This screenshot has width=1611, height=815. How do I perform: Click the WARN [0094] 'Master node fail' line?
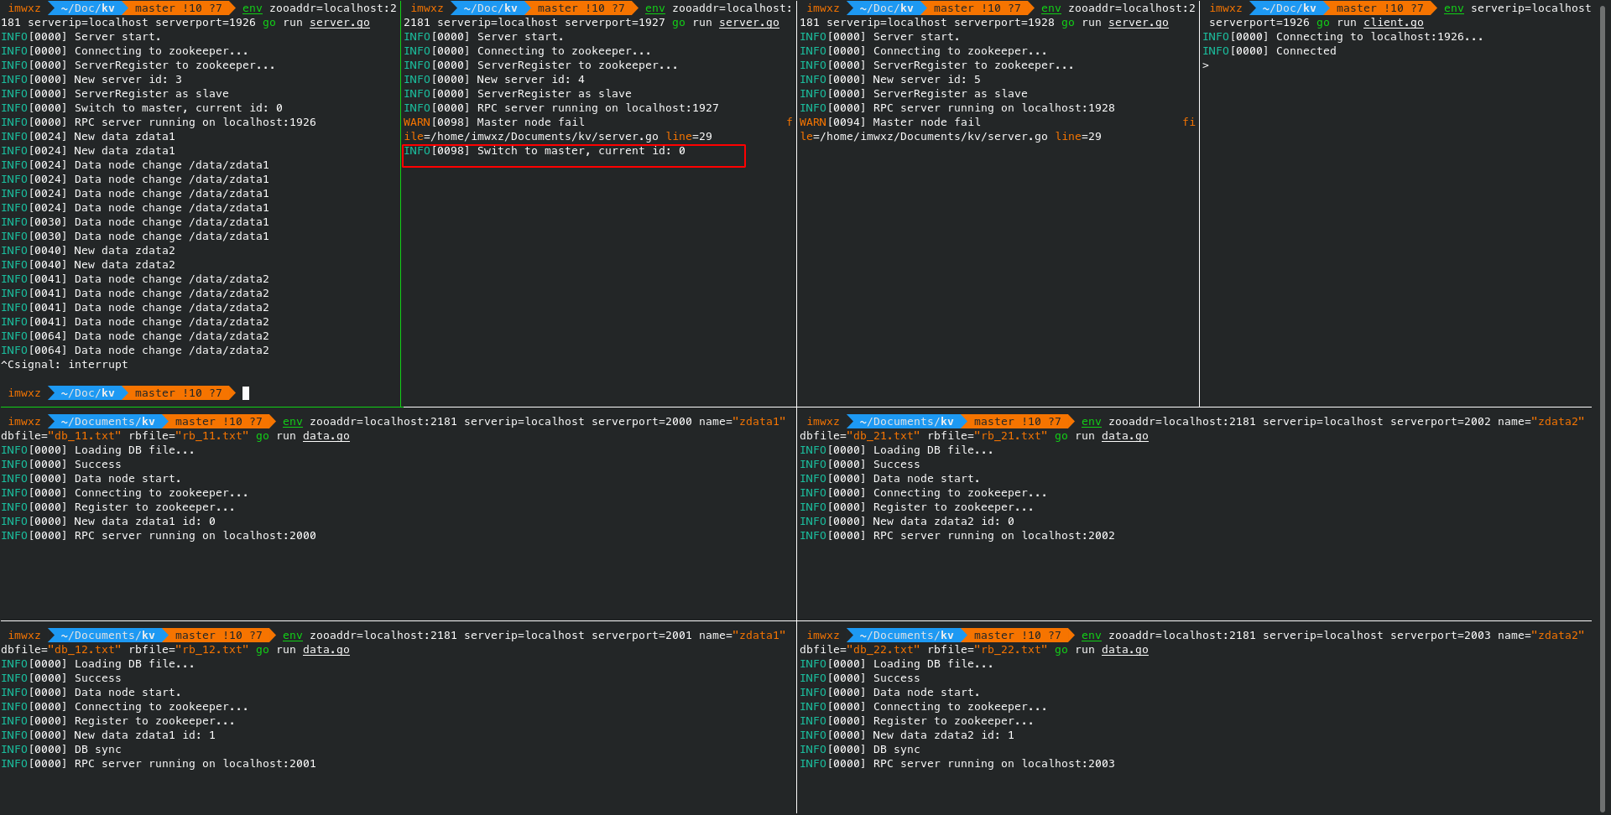click(x=890, y=122)
